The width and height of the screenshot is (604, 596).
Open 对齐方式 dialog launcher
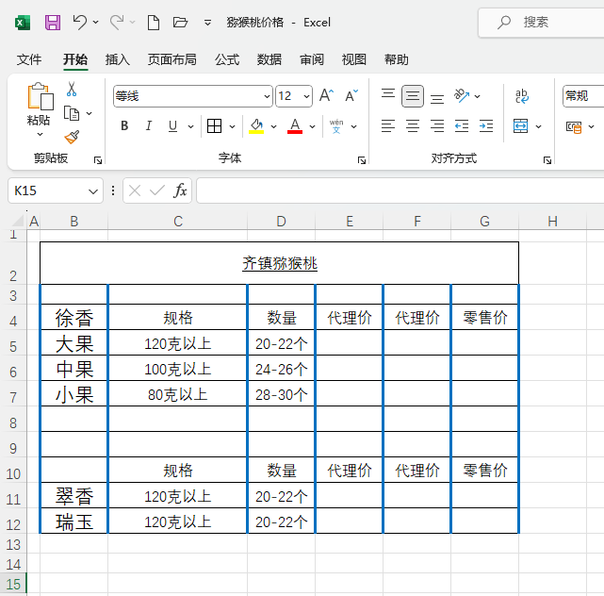547,160
